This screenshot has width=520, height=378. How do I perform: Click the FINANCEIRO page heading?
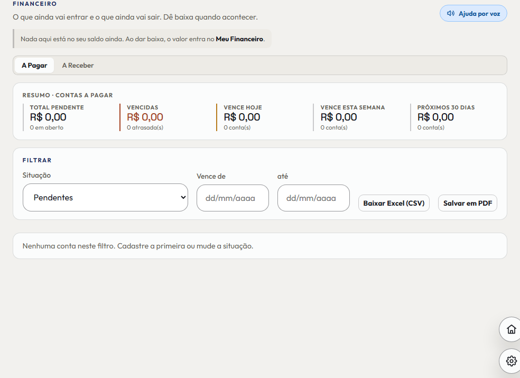(34, 4)
